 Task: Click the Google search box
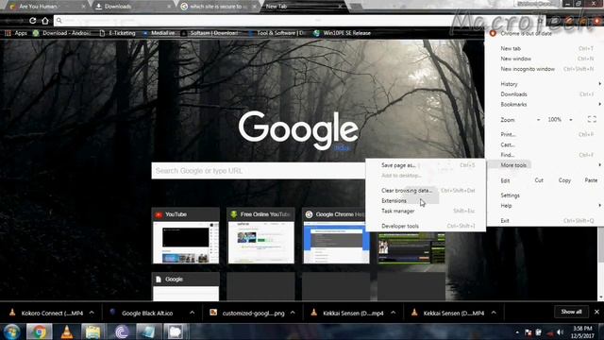[258, 171]
